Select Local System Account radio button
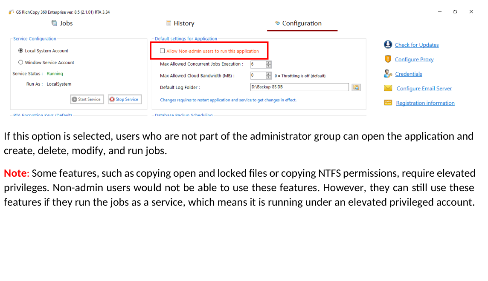 [20, 51]
